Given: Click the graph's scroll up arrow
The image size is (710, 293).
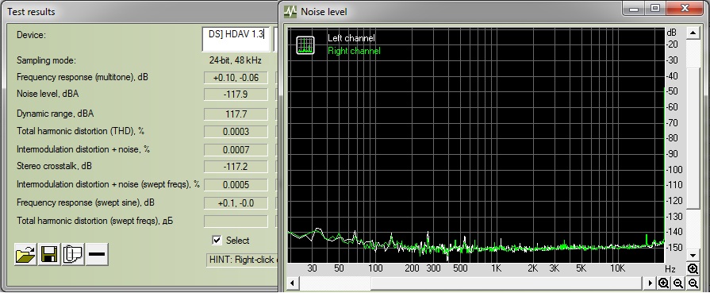Looking at the screenshot, I should coord(693,33).
